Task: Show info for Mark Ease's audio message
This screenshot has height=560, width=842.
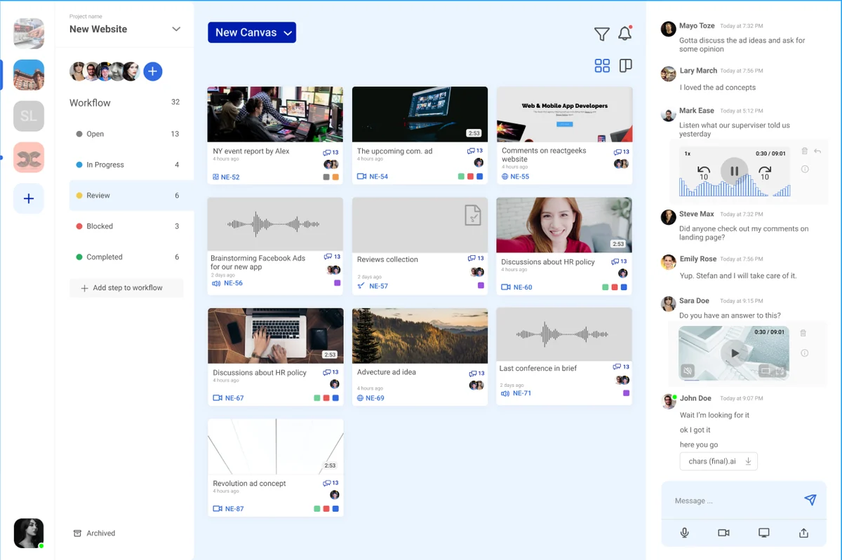Action: (805, 169)
